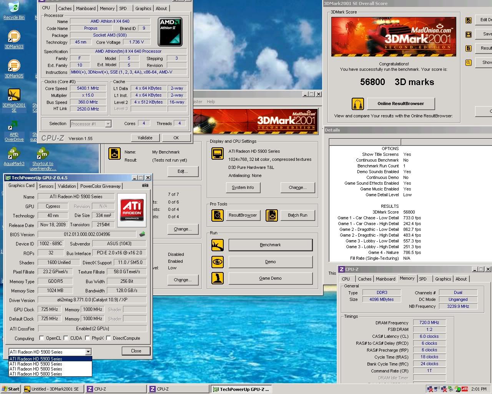Switch to Untitled - 3DMark2001 SE taskbar button
The image size is (492, 394).
tap(53, 389)
